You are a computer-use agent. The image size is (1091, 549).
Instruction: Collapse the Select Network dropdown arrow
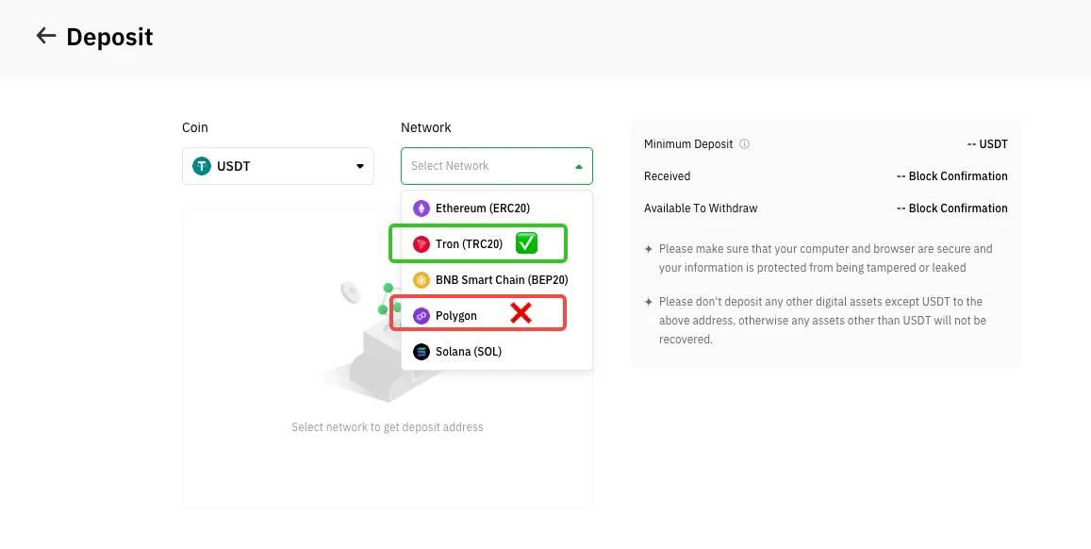(578, 166)
